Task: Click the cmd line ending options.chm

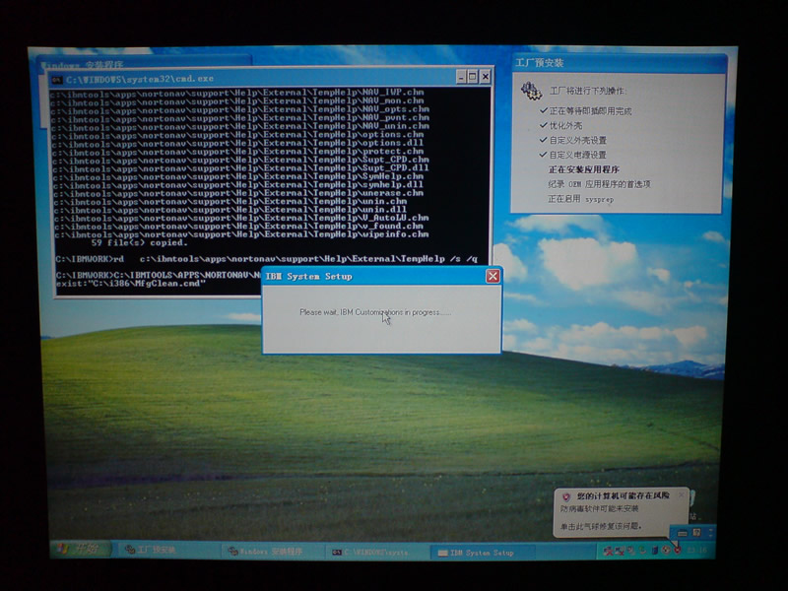Action: (237, 135)
